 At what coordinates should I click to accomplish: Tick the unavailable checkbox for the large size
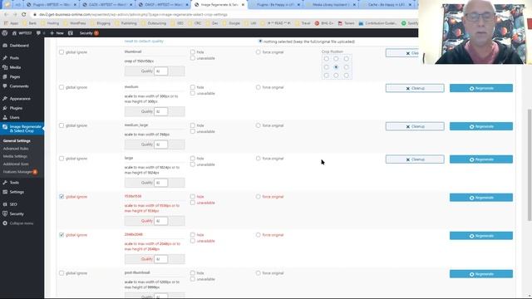(192, 164)
